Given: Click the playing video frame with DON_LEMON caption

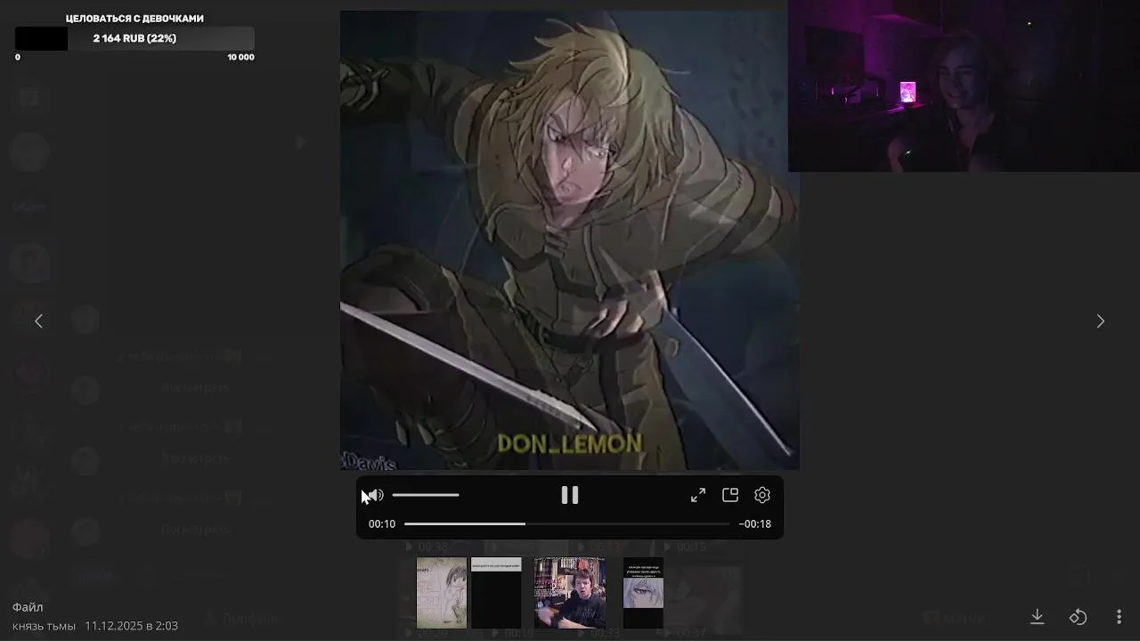Looking at the screenshot, I should tap(570, 240).
